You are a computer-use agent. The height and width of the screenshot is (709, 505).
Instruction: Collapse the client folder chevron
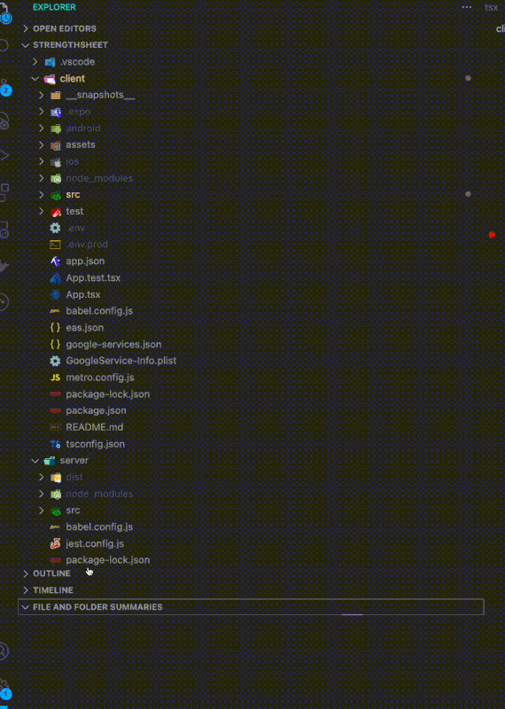[x=35, y=79]
